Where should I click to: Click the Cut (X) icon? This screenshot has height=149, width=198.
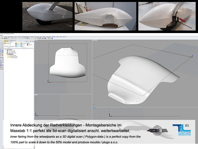[x=9, y=38]
